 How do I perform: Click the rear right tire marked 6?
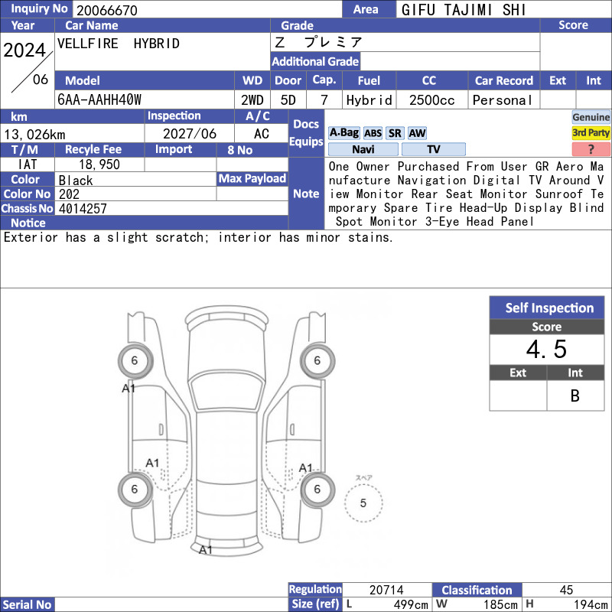(317, 489)
